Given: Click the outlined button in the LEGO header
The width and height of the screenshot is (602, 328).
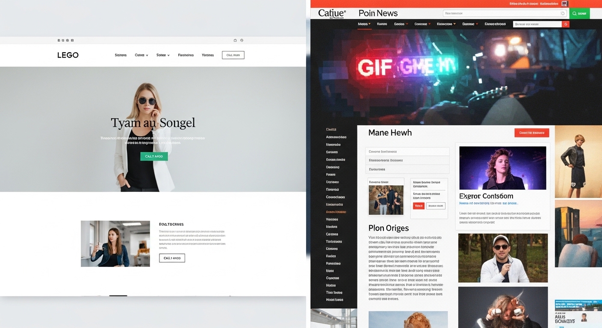Looking at the screenshot, I should (x=233, y=55).
